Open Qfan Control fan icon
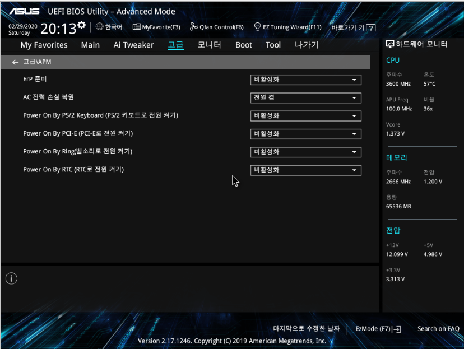 point(194,27)
